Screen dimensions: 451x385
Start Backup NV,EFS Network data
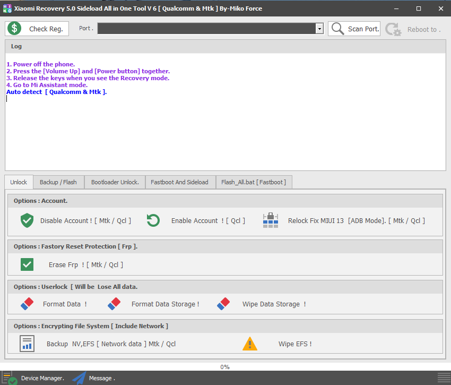click(x=111, y=344)
